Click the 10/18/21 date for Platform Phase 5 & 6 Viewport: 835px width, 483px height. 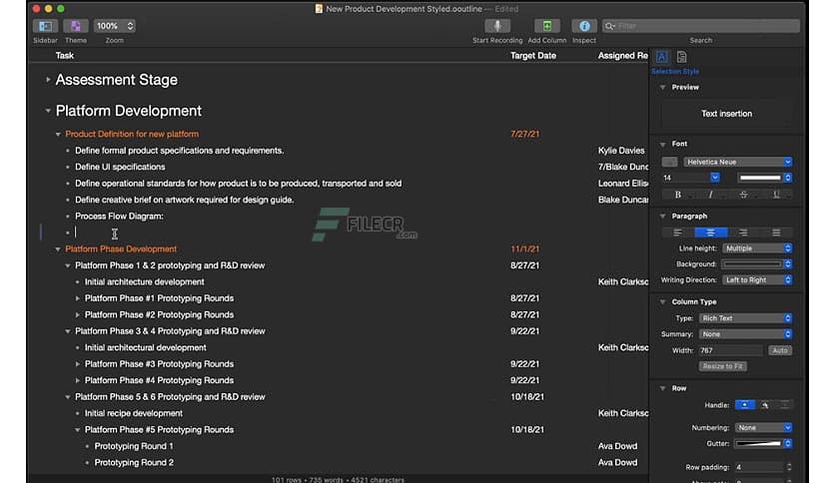(x=527, y=397)
